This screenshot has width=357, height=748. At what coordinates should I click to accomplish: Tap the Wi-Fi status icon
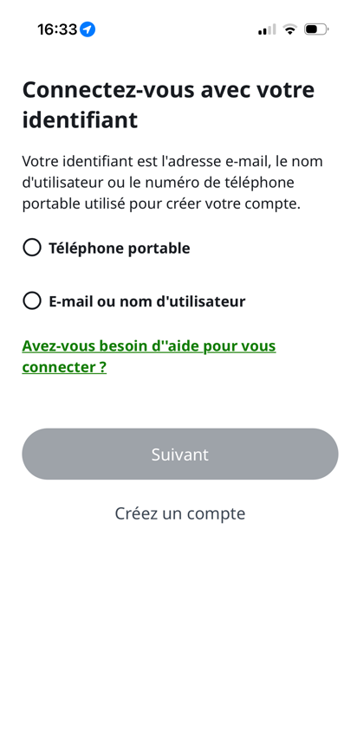pyautogui.click(x=289, y=29)
